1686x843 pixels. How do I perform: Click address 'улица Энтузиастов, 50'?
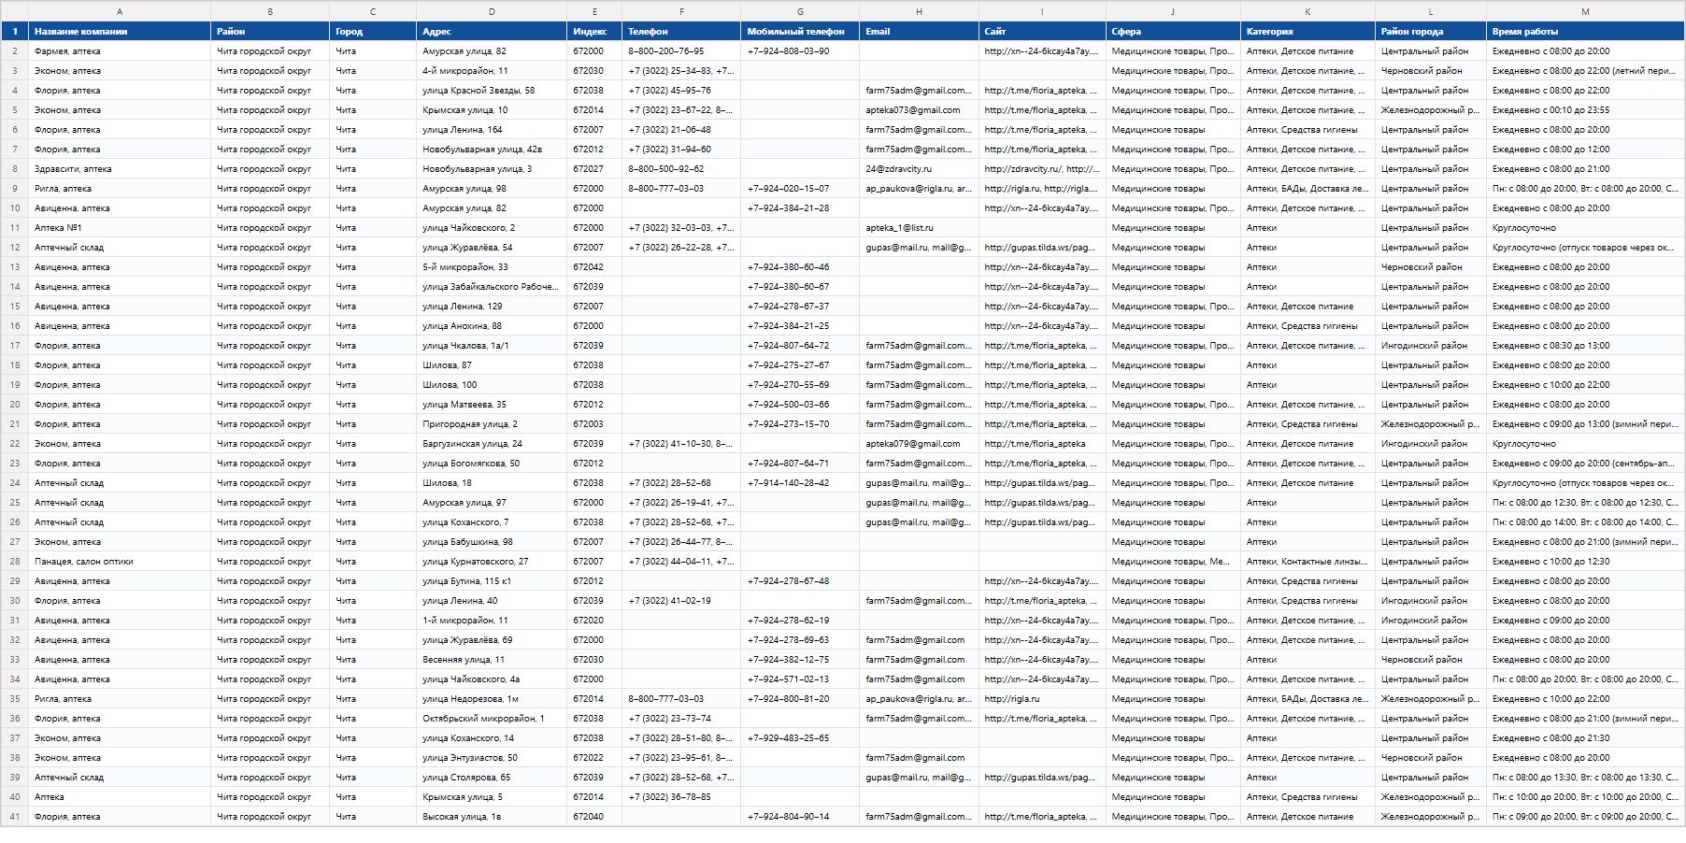492,758
